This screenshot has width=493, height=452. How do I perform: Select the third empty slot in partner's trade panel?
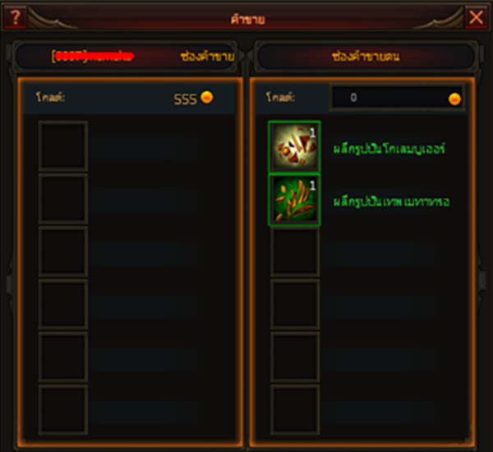point(63,251)
